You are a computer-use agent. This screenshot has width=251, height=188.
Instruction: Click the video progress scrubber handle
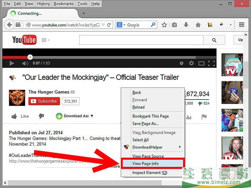[30, 57]
